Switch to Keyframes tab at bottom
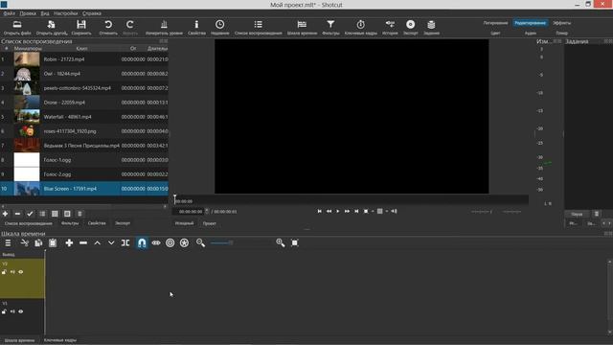 point(60,340)
